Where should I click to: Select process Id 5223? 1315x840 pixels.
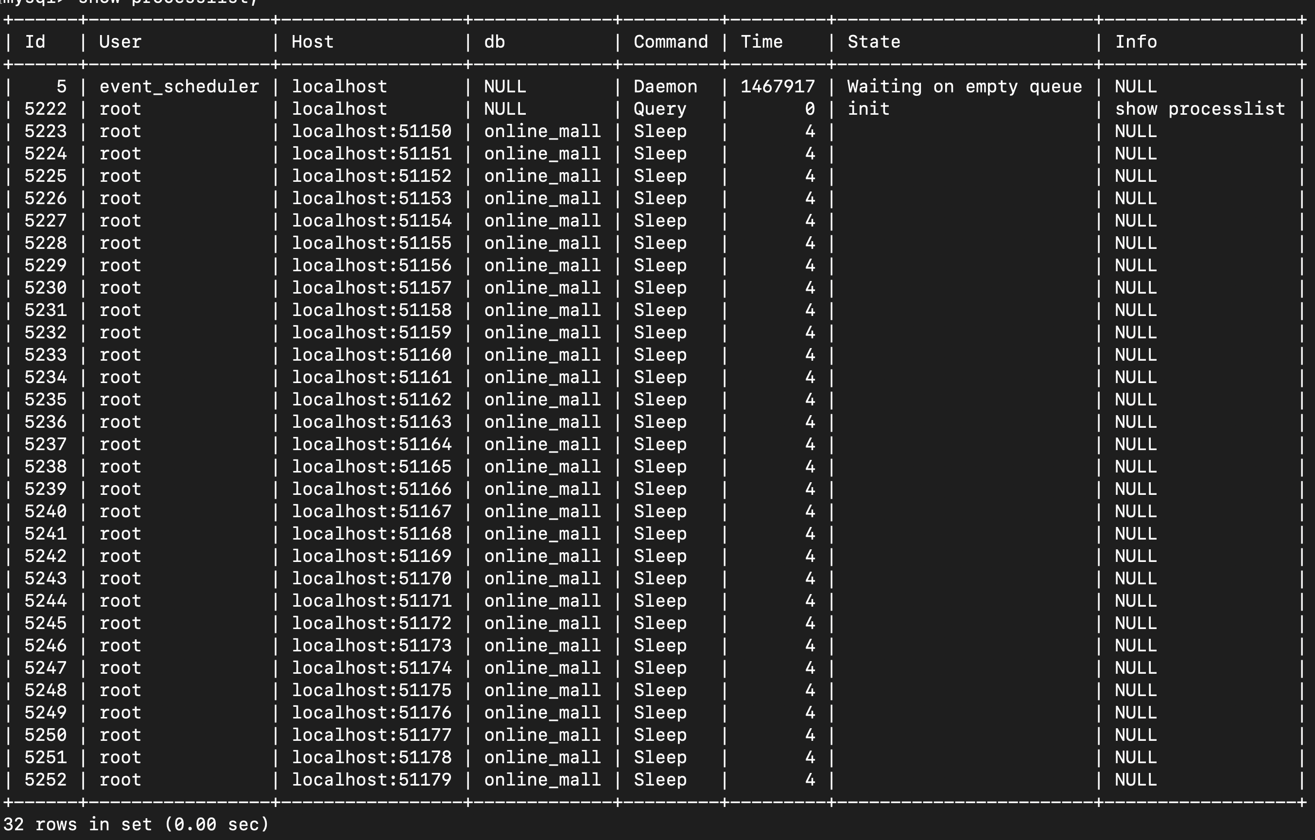(45, 132)
